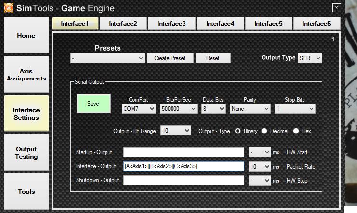The height and width of the screenshot is (213, 357).
Task: Select the Decimal output type
Action: (264, 131)
